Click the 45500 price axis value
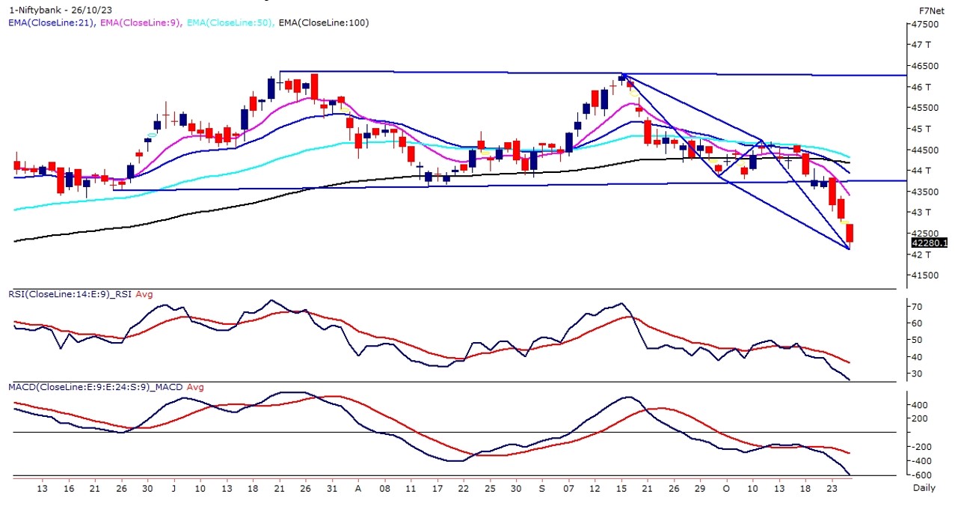 [x=925, y=108]
